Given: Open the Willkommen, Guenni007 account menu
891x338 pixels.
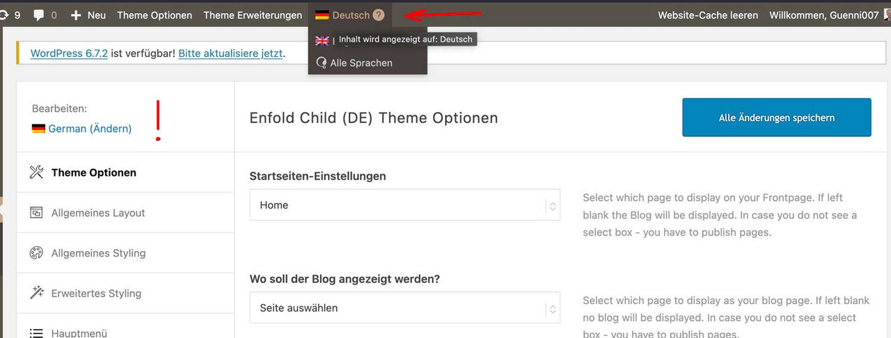Looking at the screenshot, I should click(824, 15).
